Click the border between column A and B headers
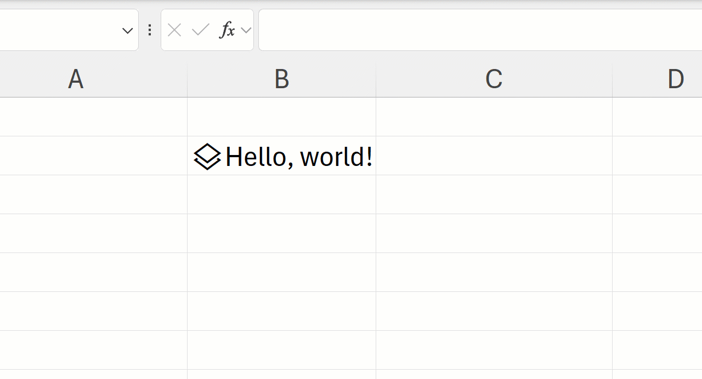This screenshot has height=379, width=702. coord(187,79)
